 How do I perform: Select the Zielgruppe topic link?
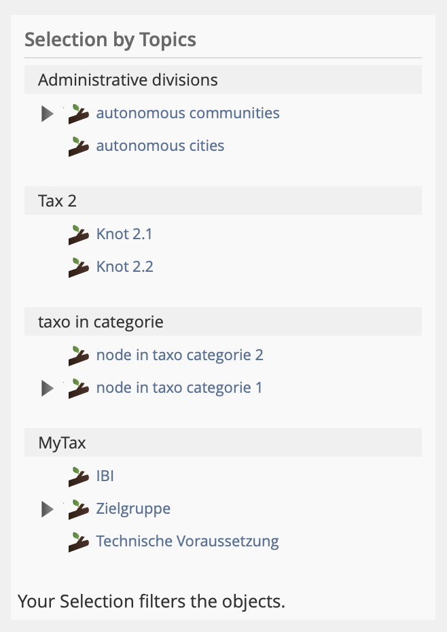pyautogui.click(x=133, y=508)
